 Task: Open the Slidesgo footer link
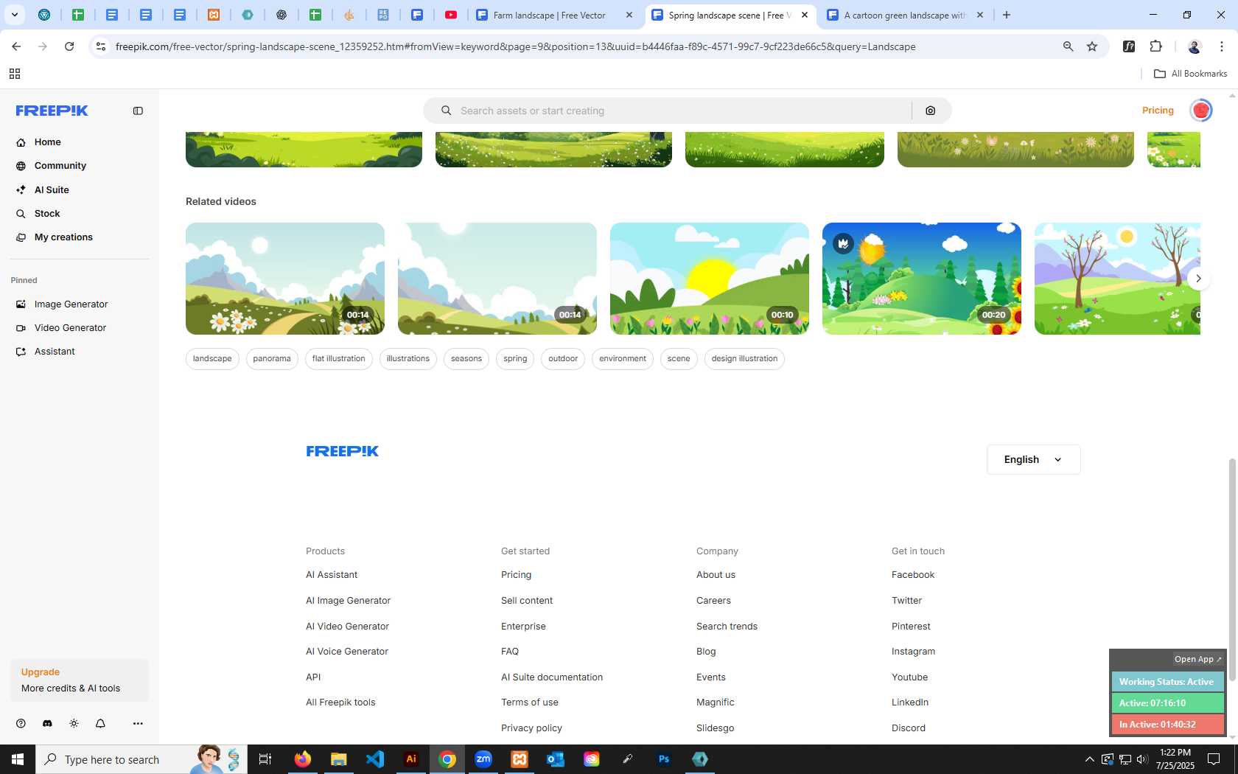pyautogui.click(x=715, y=728)
